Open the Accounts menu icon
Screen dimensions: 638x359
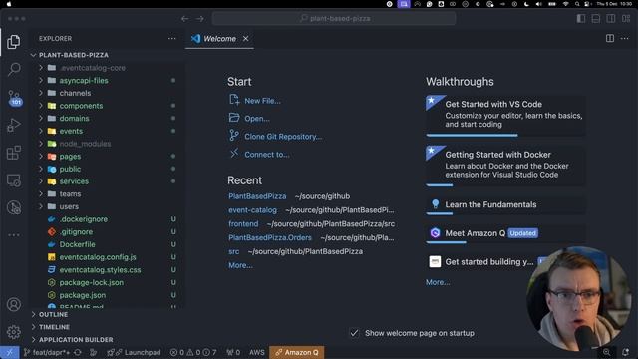click(14, 304)
